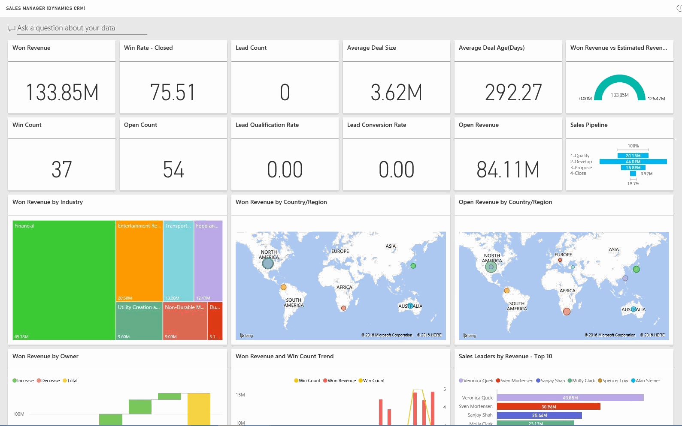Click Australia bubble on Won Revenue map
Image resolution: width=682 pixels, height=426 pixels.
point(410,306)
